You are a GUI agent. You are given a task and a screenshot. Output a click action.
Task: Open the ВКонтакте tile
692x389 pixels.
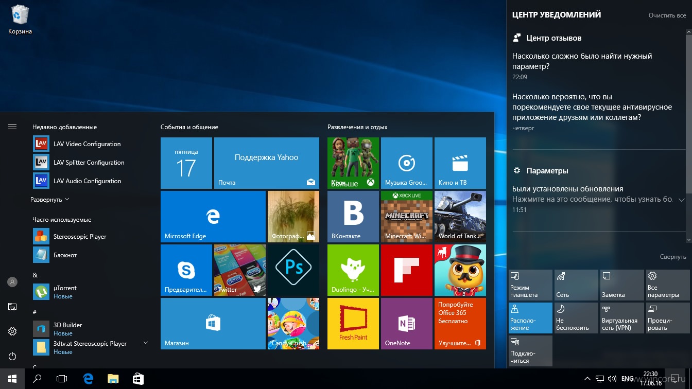point(353,217)
